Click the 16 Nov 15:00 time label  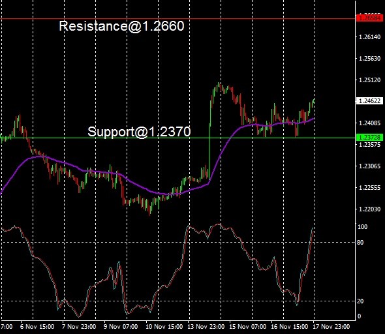[289, 327]
